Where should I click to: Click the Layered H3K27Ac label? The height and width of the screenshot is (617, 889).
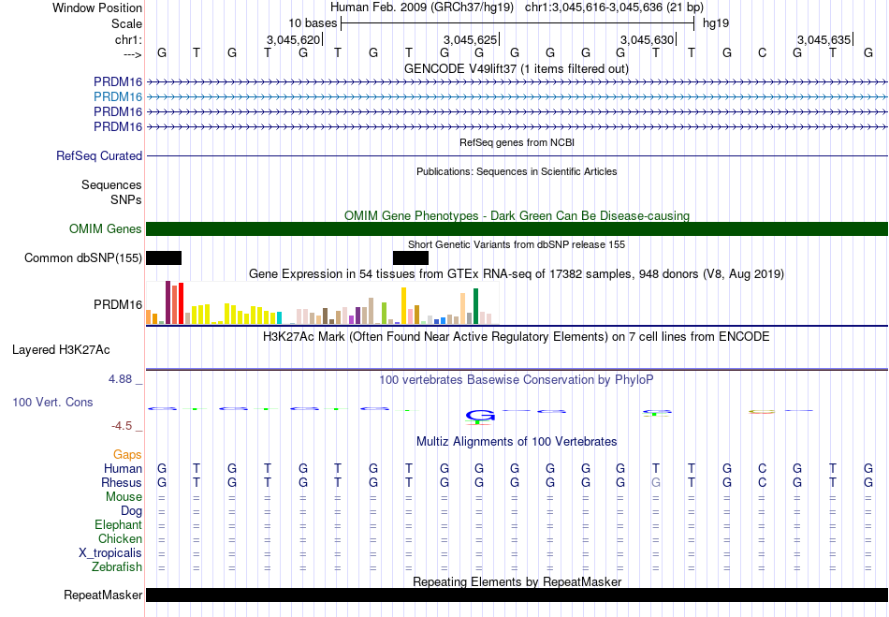pos(61,350)
